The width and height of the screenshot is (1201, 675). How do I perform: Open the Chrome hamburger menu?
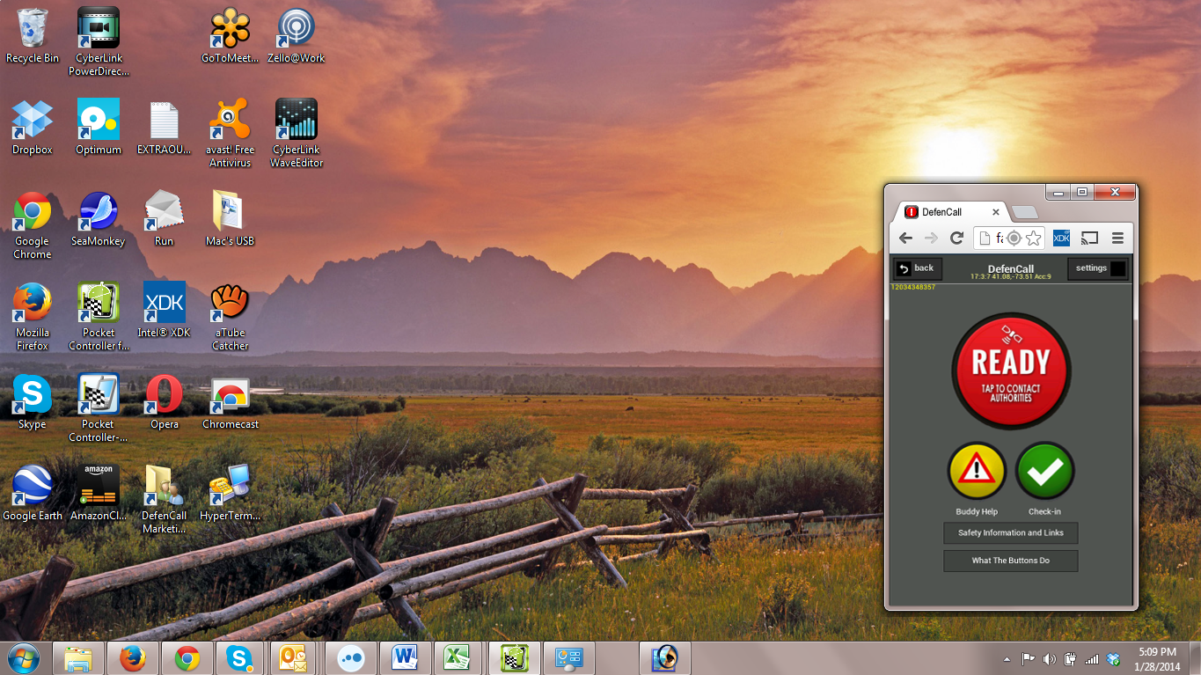point(1117,238)
